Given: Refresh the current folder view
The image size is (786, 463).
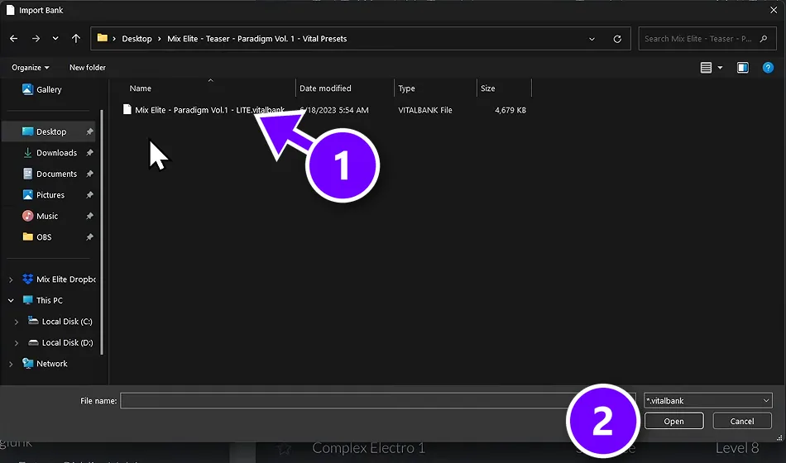Looking at the screenshot, I should pyautogui.click(x=617, y=39).
